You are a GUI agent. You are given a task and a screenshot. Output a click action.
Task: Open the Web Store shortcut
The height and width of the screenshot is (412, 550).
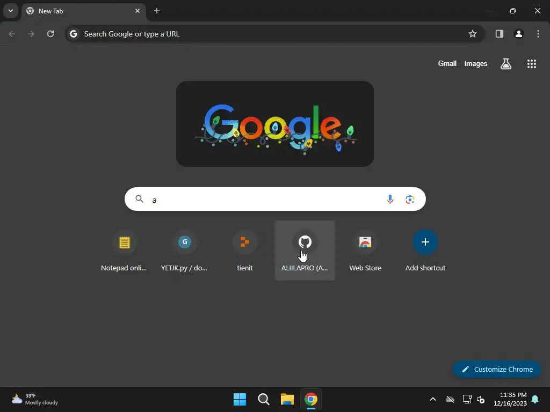[365, 251]
